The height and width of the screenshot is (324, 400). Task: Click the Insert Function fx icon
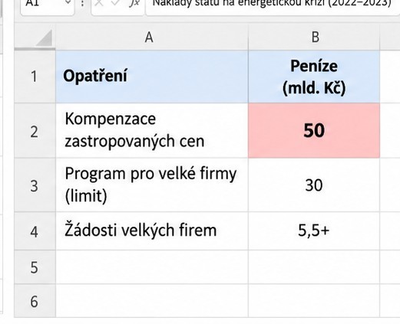tap(134, 2)
